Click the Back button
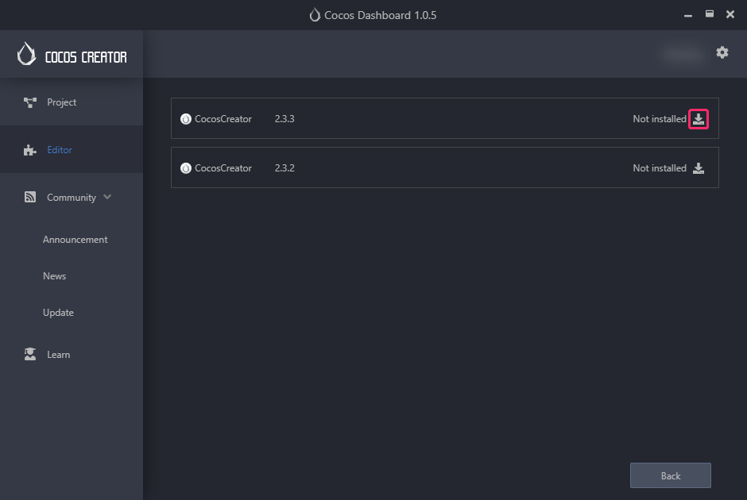The height and width of the screenshot is (500, 747). 670,475
